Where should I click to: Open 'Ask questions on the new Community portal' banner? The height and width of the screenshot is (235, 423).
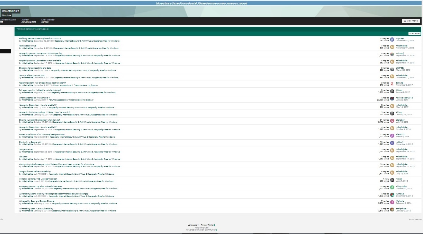201,3
